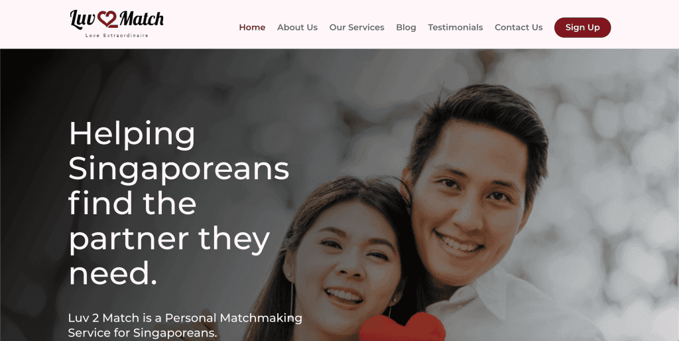Viewport: 679px width, 341px height.
Task: Open the Testimonials page
Action: (456, 27)
